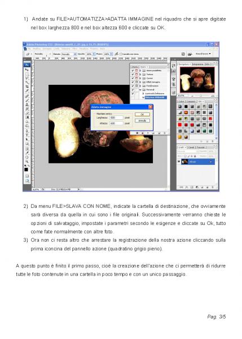Click OK in Adatta immagine dialog
The width and height of the screenshot is (242, 339).
pyautogui.click(x=142, y=114)
